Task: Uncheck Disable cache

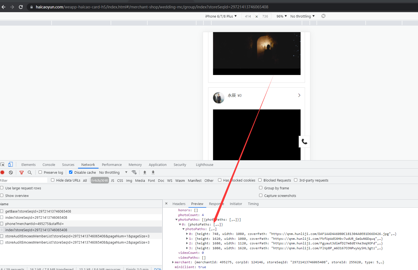Action: coord(71,172)
